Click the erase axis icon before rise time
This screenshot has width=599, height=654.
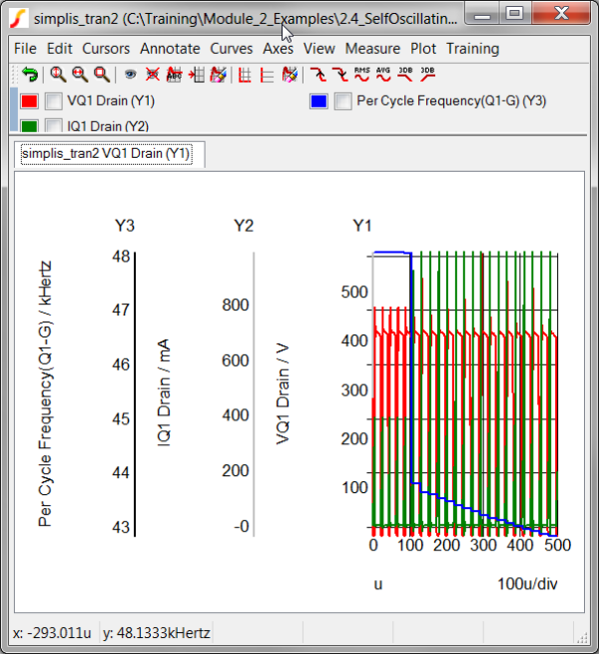point(290,75)
